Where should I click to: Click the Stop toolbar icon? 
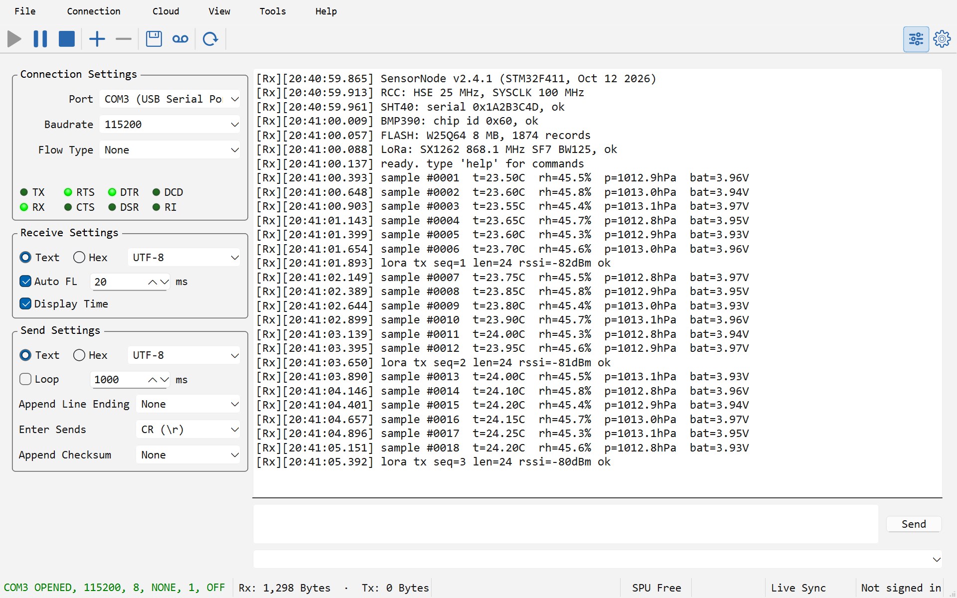[x=67, y=39]
